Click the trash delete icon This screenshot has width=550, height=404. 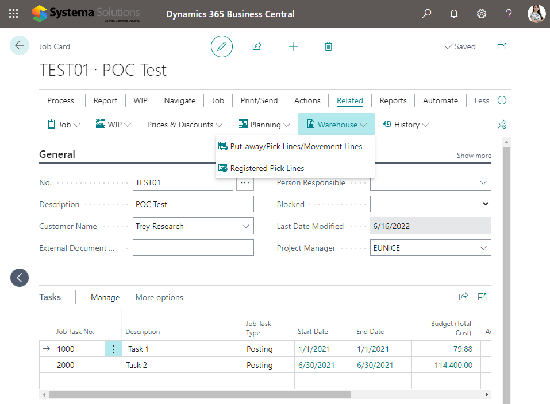click(328, 46)
